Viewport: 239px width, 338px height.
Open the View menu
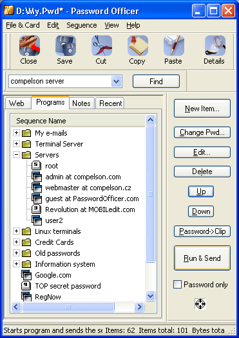[x=111, y=25]
